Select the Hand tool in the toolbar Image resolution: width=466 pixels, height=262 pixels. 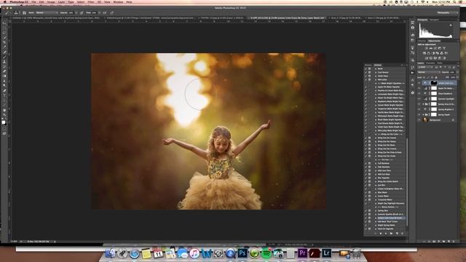click(4, 110)
